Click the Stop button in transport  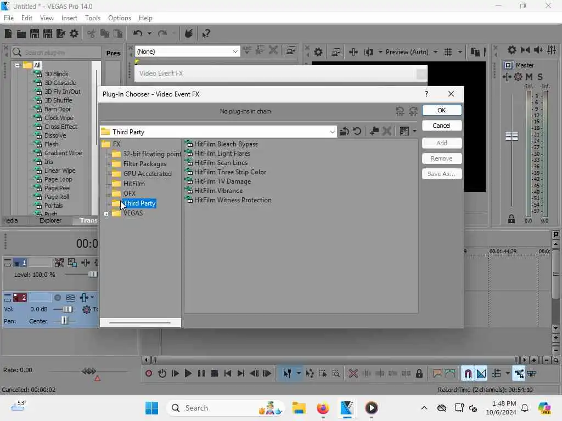coord(215,373)
